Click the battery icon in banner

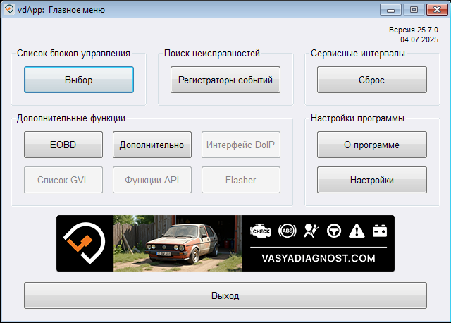(380, 231)
